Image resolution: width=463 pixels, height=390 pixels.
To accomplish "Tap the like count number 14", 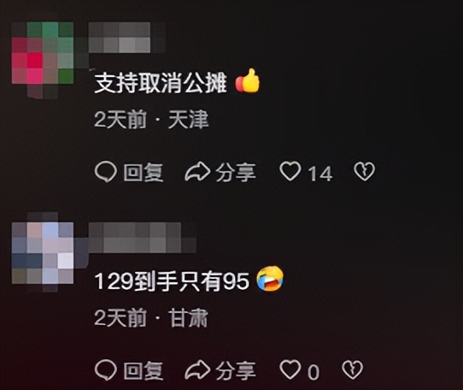I will pos(320,174).
